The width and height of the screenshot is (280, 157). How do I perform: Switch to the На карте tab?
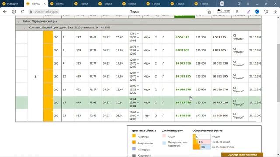click(12, 4)
